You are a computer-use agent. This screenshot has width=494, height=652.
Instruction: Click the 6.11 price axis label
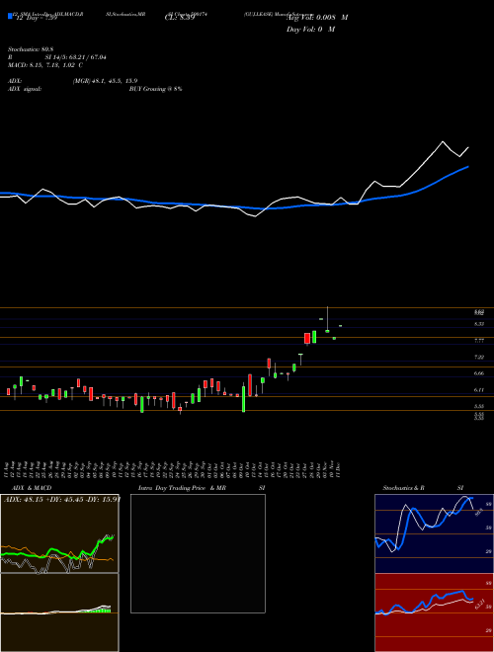tap(479, 390)
